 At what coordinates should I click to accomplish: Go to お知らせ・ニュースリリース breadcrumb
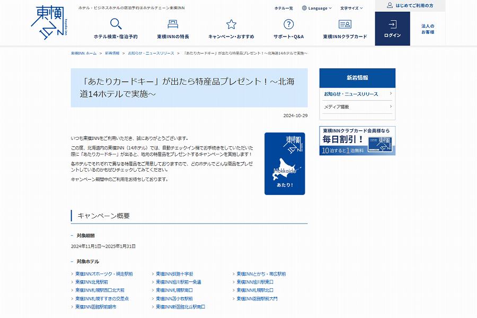coord(151,53)
